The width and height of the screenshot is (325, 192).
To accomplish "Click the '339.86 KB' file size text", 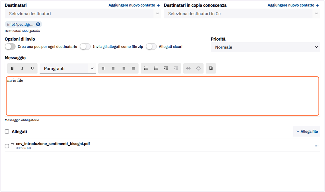I will [x=23, y=148].
